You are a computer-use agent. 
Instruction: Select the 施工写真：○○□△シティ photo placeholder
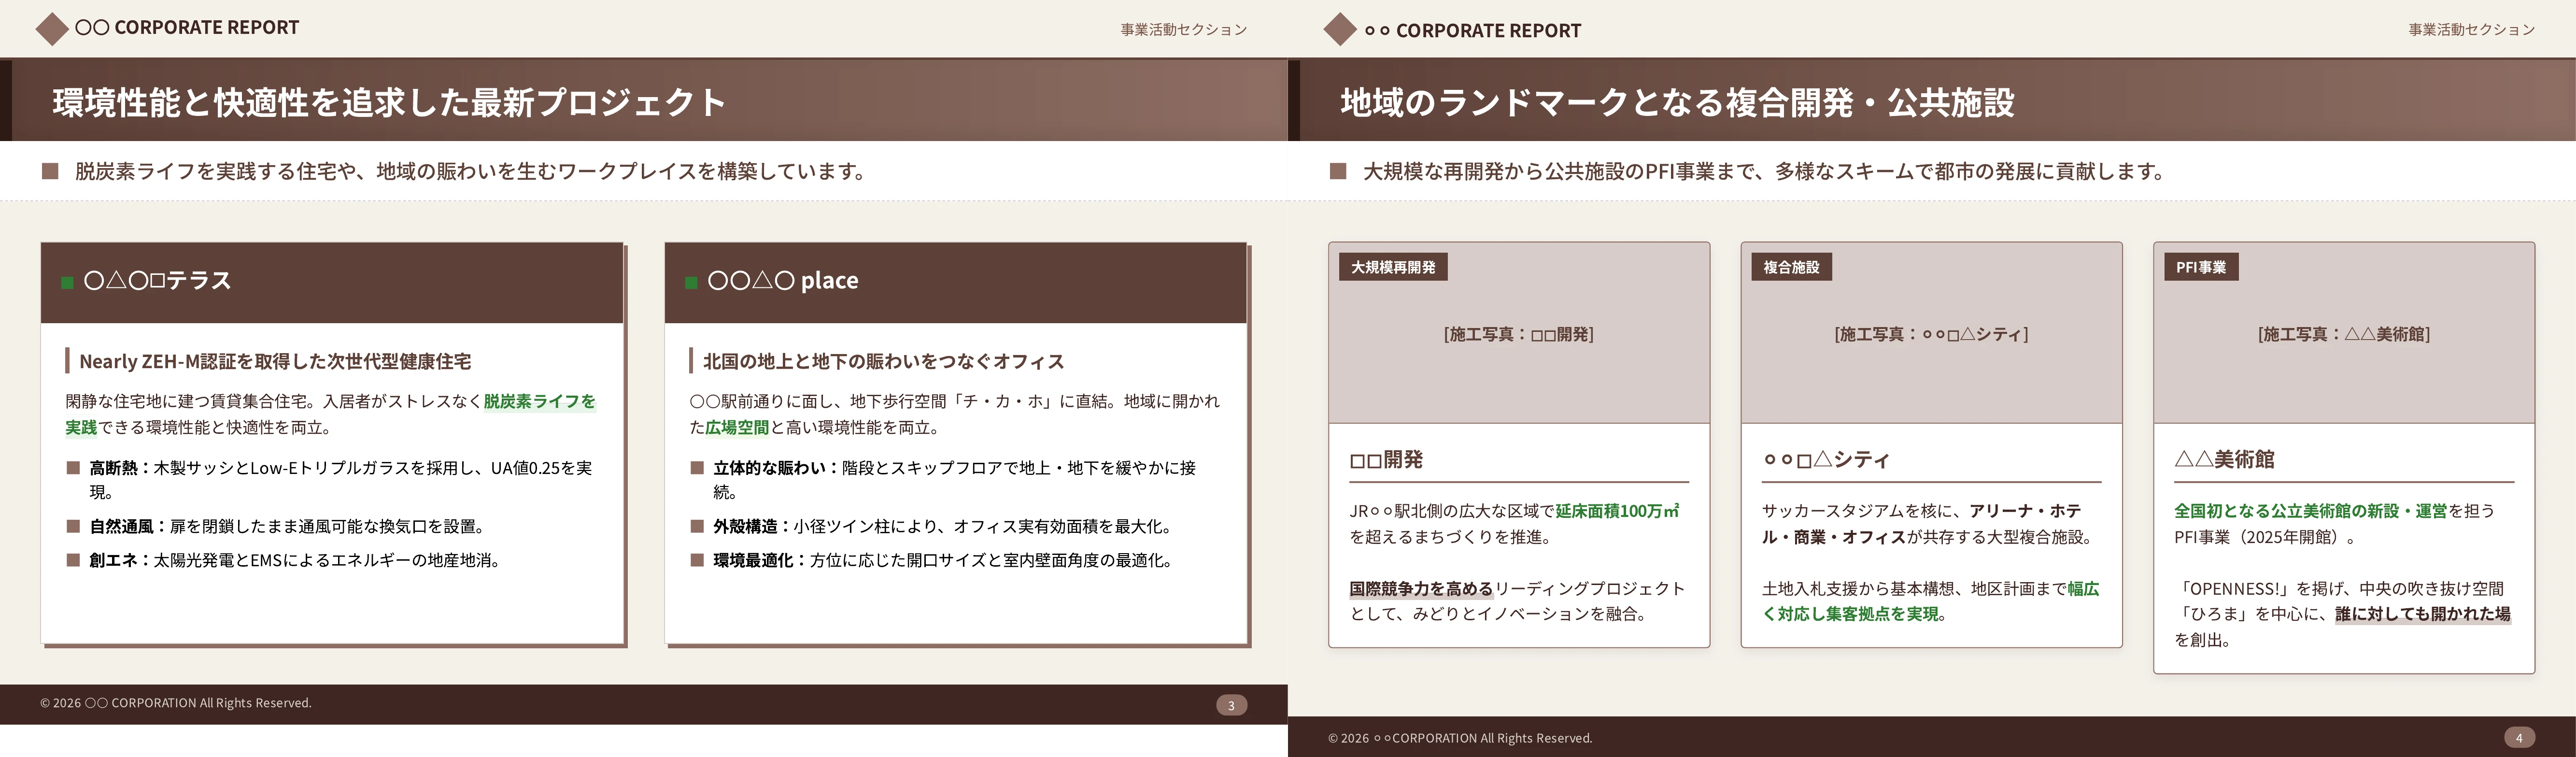(1931, 333)
